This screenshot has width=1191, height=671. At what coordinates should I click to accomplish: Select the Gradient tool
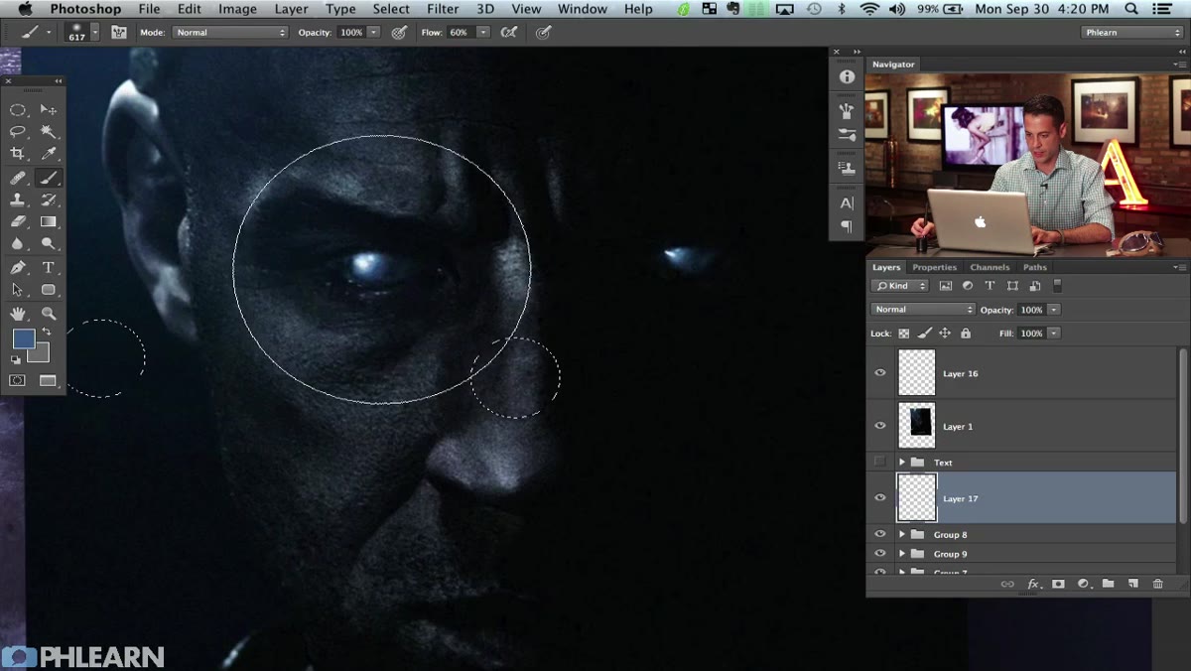click(48, 221)
